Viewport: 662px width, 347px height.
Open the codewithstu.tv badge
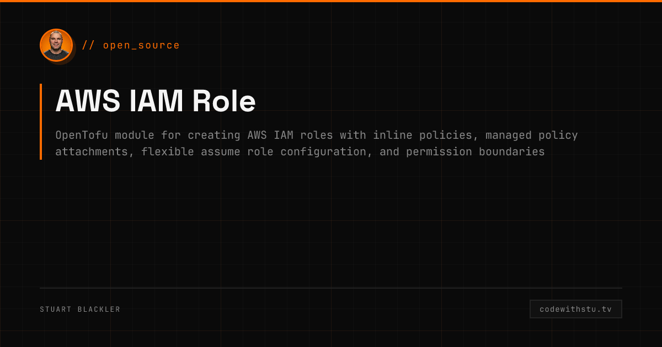576,309
